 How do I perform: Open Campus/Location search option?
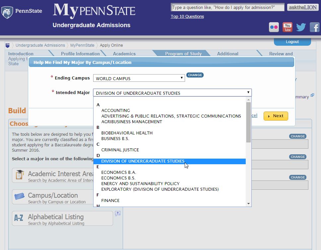(53, 197)
